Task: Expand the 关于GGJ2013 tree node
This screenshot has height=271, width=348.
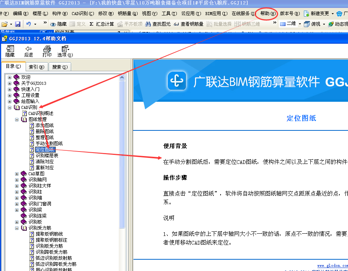Action: click(9, 83)
